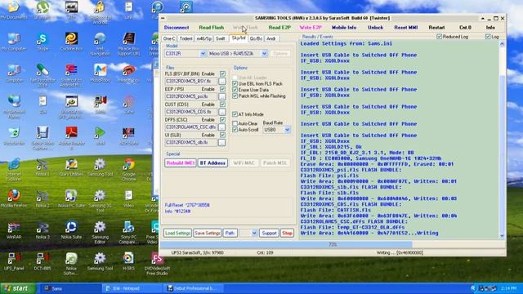The height and width of the screenshot is (294, 523).
Task: Launch the Nokia PC Suite icon
Action: (71, 198)
